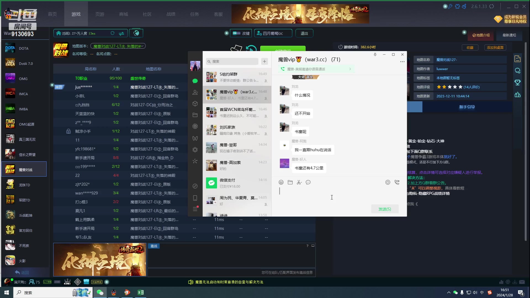This screenshot has height=298, width=530.
Task: Click 新手引导 button
Action: coord(467,107)
